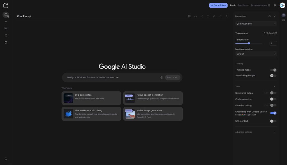This screenshot has width=287, height=165.
Task: Click the Get API key button
Action: click(218, 5)
